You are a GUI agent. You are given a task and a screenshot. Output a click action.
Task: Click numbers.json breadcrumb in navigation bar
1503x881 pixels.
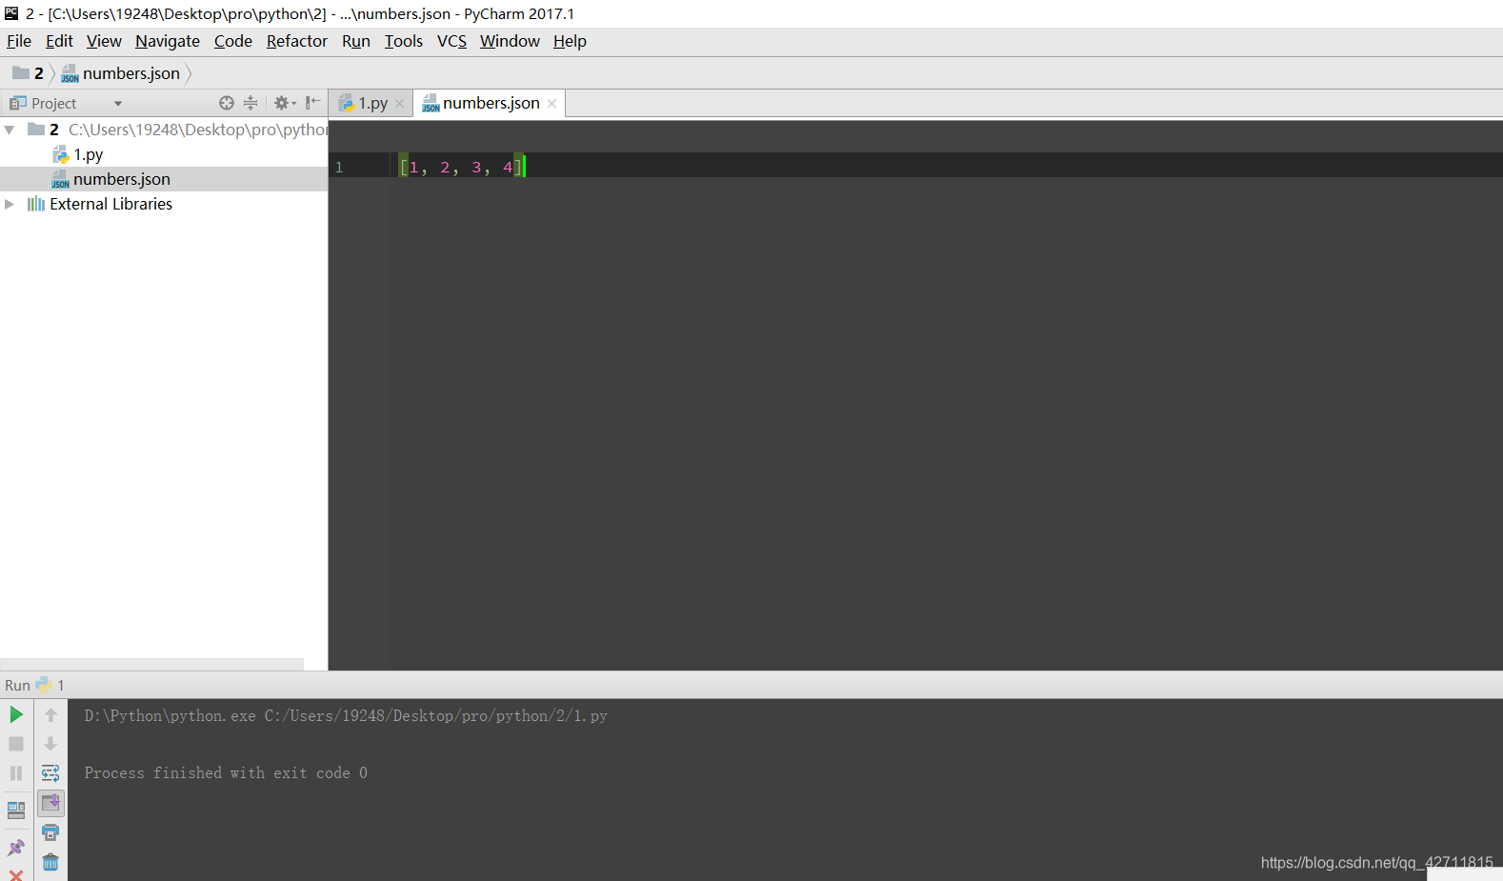121,73
